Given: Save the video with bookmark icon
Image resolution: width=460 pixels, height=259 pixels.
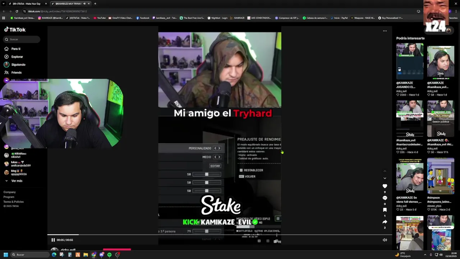Looking at the screenshot, I should pos(385,210).
